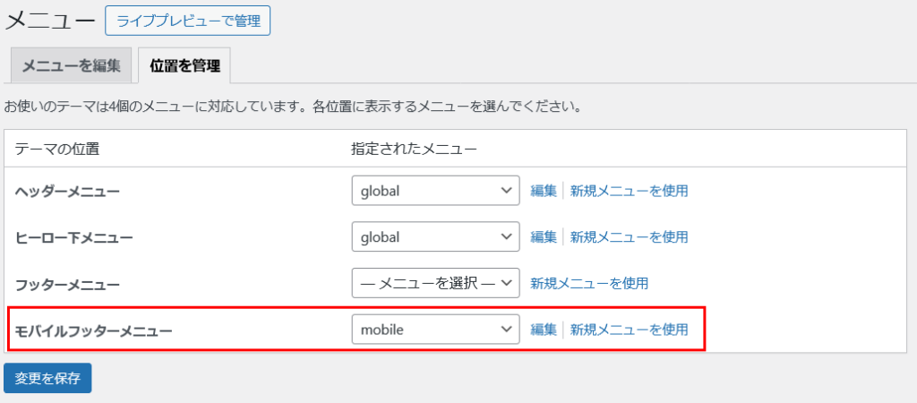Click 新規メニューを使用 in ヒーロー下メニュー row
This screenshot has width=917, height=403.
629,237
